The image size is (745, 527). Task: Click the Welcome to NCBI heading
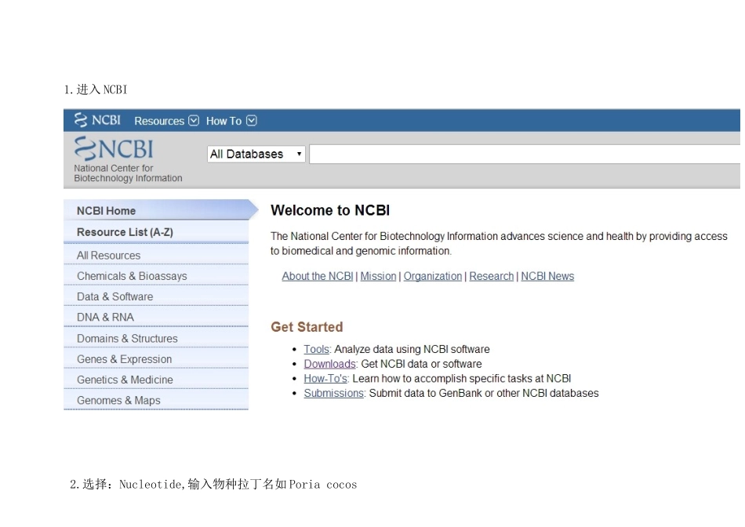click(x=330, y=210)
